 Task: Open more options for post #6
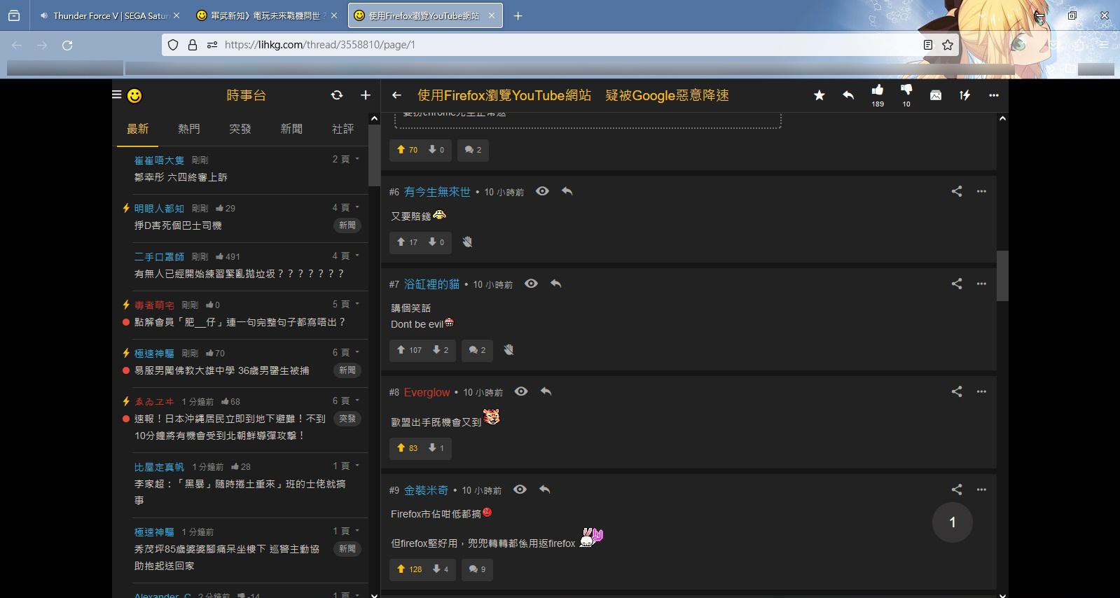[981, 191]
